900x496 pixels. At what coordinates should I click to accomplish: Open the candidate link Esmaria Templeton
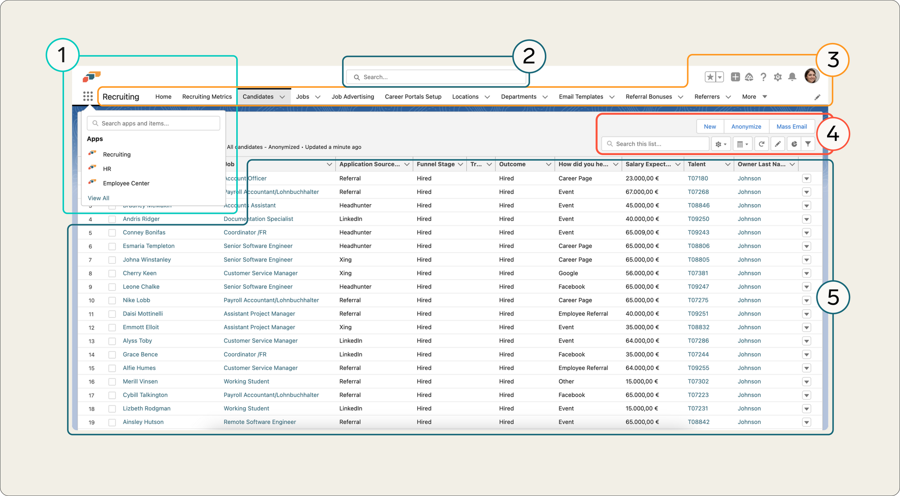pos(148,246)
